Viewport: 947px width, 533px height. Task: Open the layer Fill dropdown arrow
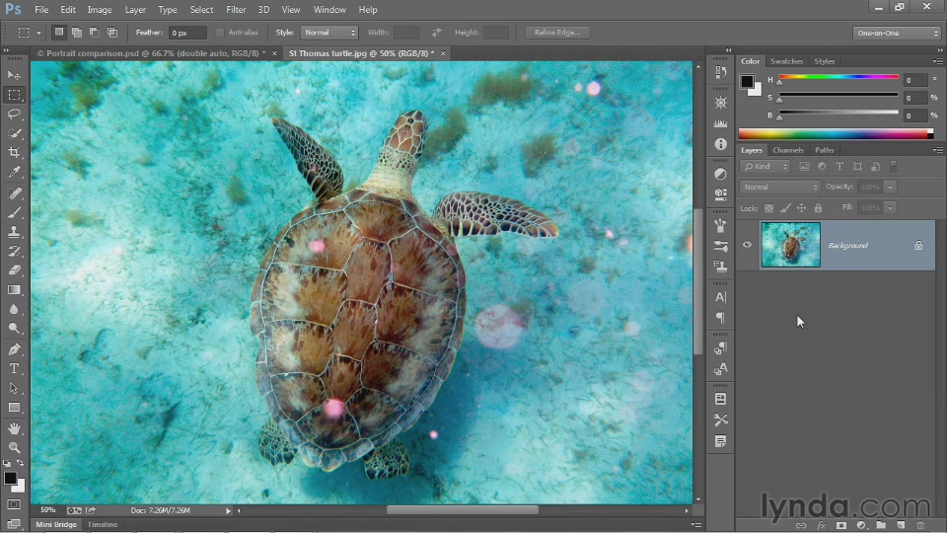pos(890,208)
